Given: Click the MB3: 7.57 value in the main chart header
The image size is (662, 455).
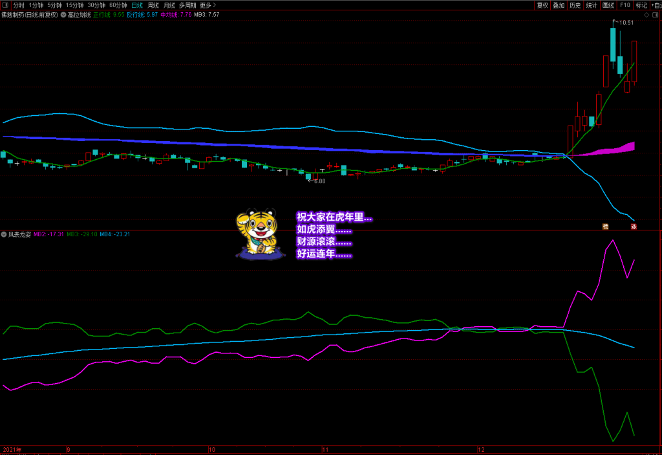Looking at the screenshot, I should [206, 15].
